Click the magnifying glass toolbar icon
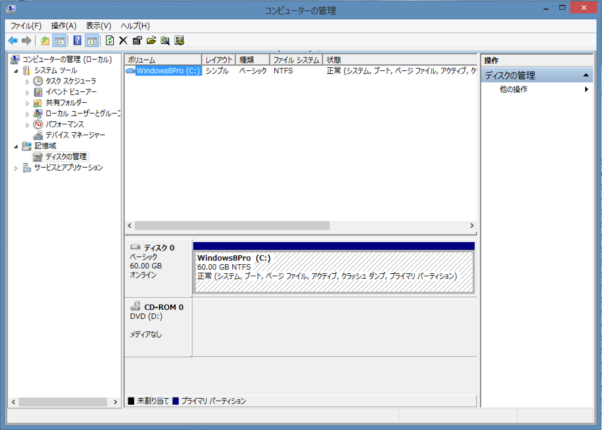 pyautogui.click(x=165, y=40)
